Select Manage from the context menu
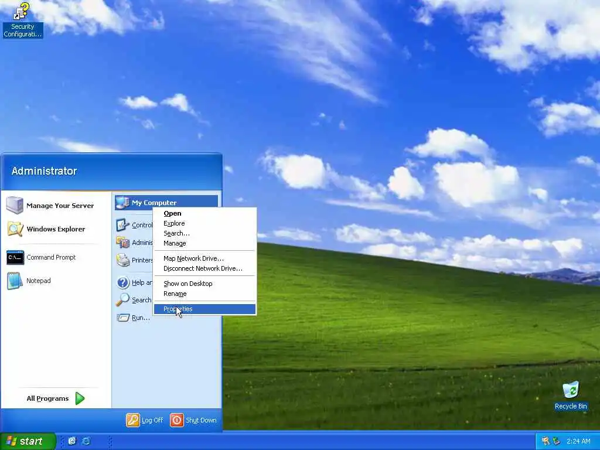 point(204,243)
